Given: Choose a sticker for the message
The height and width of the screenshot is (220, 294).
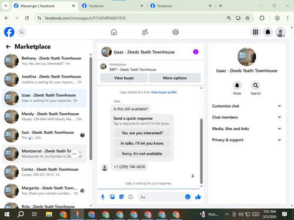Looking at the screenshot, I should coord(122,197).
